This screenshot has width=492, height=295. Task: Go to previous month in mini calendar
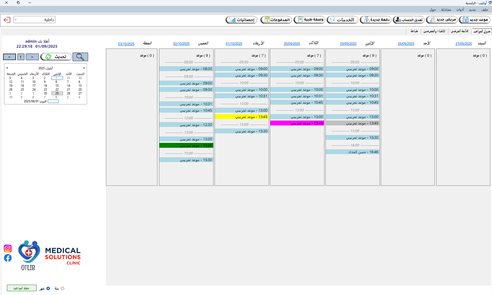[7, 68]
